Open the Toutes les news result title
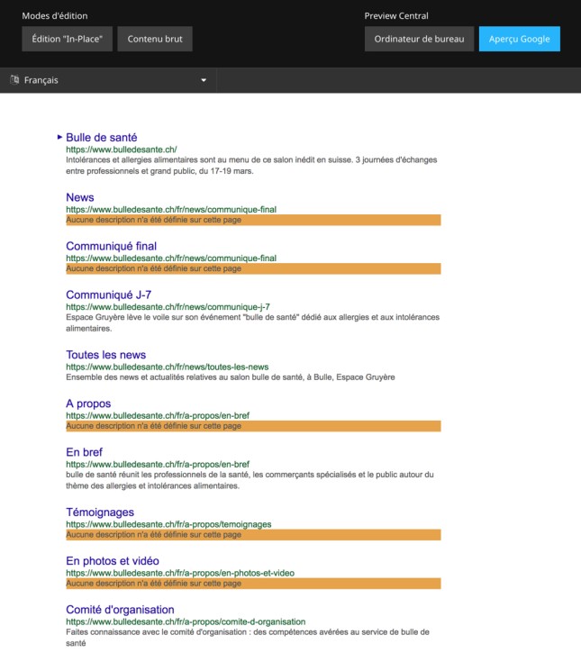Viewport: 581px width, 653px height. (x=105, y=355)
